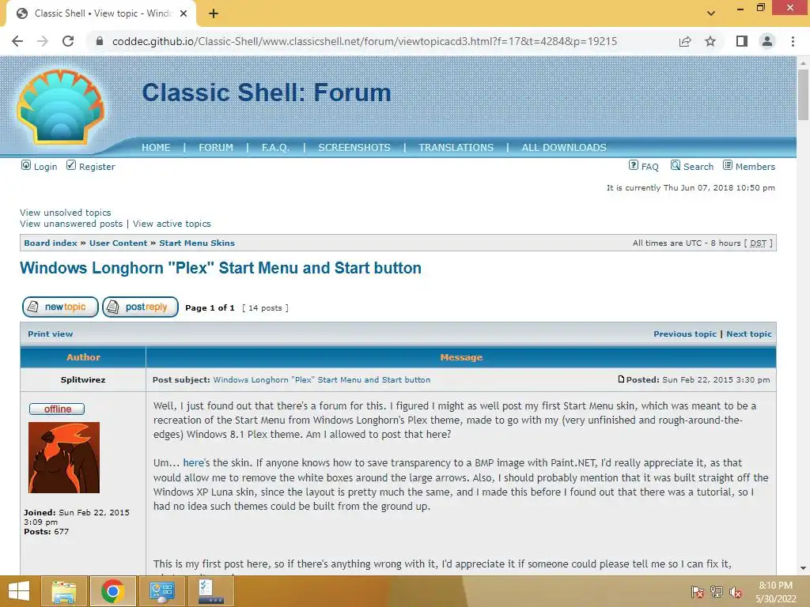Open a new tab with the plus button
This screenshot has width=810, height=607.
pyautogui.click(x=214, y=13)
